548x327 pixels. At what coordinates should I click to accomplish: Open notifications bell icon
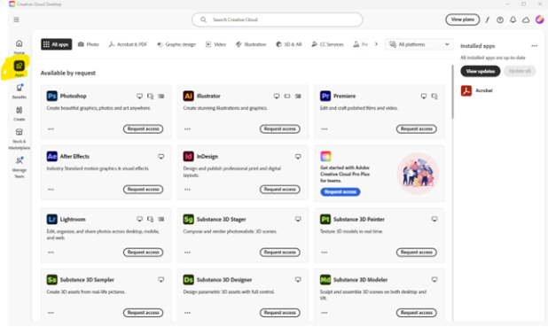click(513, 19)
